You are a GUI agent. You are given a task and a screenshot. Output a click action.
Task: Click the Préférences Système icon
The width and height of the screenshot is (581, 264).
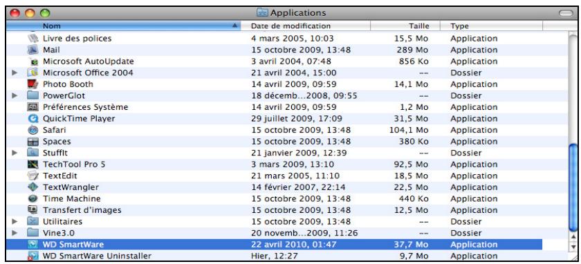[x=33, y=107]
